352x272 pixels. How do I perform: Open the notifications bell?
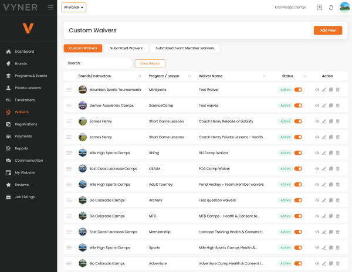(331, 8)
